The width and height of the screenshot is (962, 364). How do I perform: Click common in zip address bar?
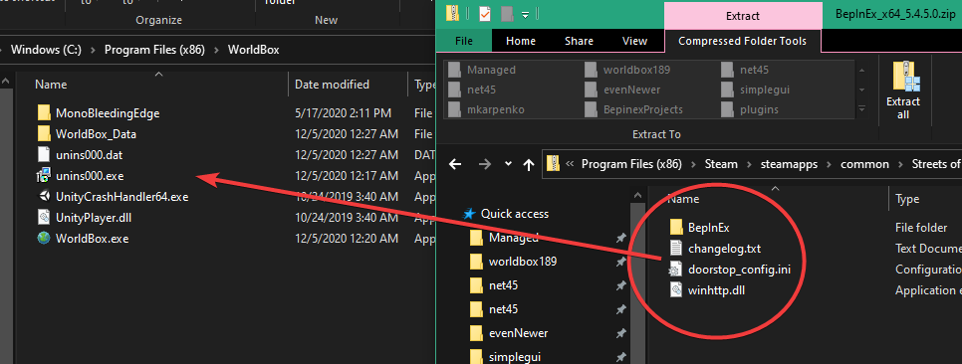point(865,164)
